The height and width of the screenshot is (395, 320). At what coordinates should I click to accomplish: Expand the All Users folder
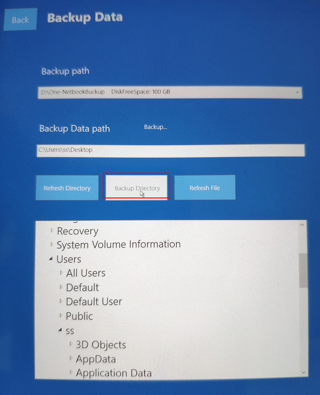pyautogui.click(x=61, y=273)
